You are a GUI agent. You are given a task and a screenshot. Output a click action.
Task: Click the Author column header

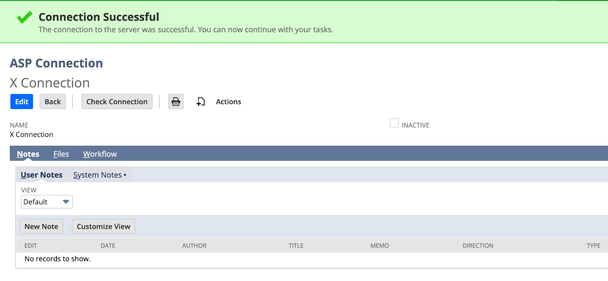[194, 246]
